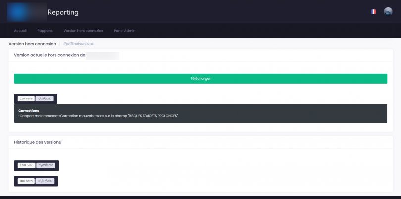This screenshot has width=401, height=199.
Task: Click the #/offline/versions breadcrumb path
Action: tap(78, 44)
